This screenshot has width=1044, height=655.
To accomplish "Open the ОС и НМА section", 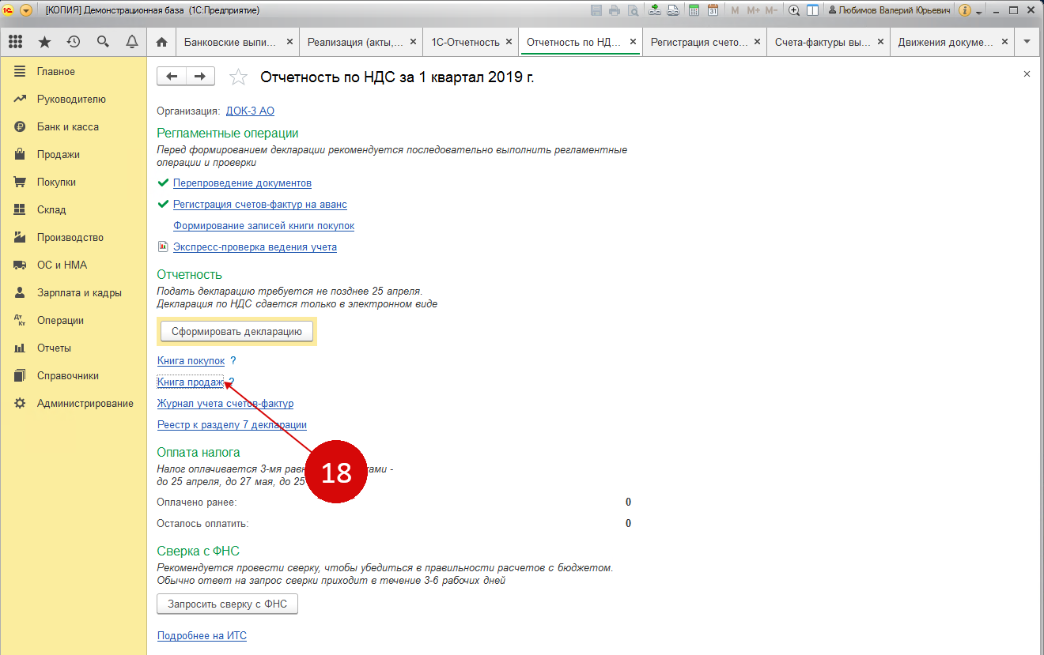I will coord(74,265).
